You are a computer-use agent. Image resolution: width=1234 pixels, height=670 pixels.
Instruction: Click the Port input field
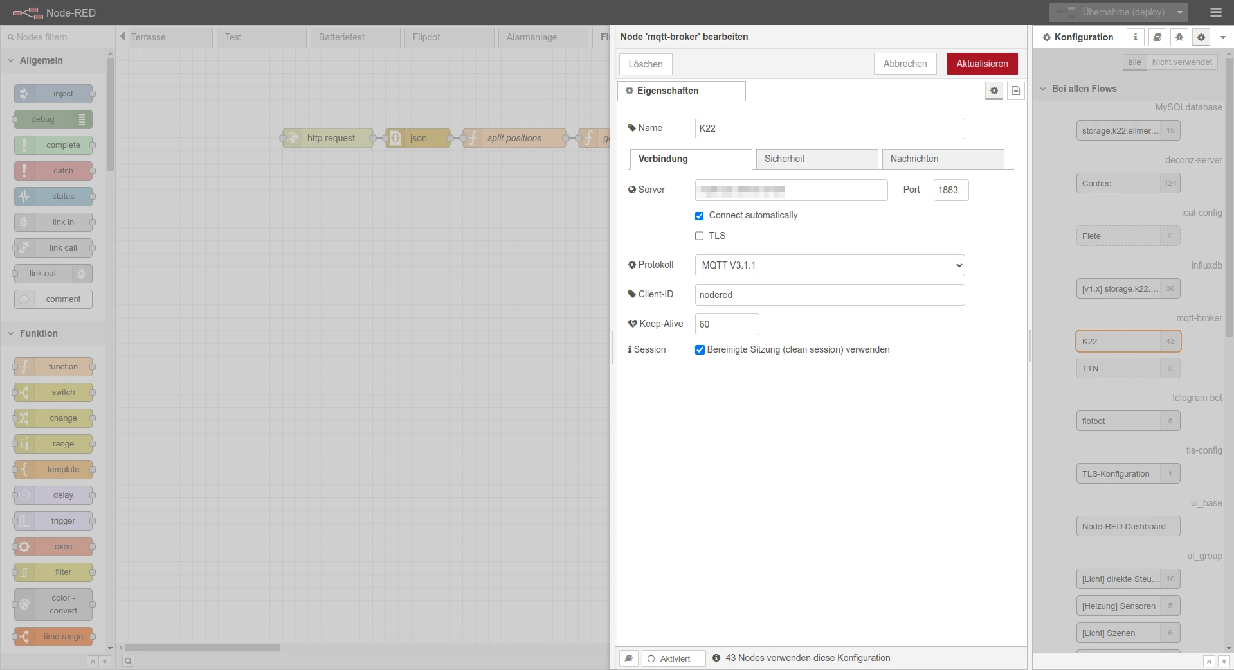click(950, 190)
